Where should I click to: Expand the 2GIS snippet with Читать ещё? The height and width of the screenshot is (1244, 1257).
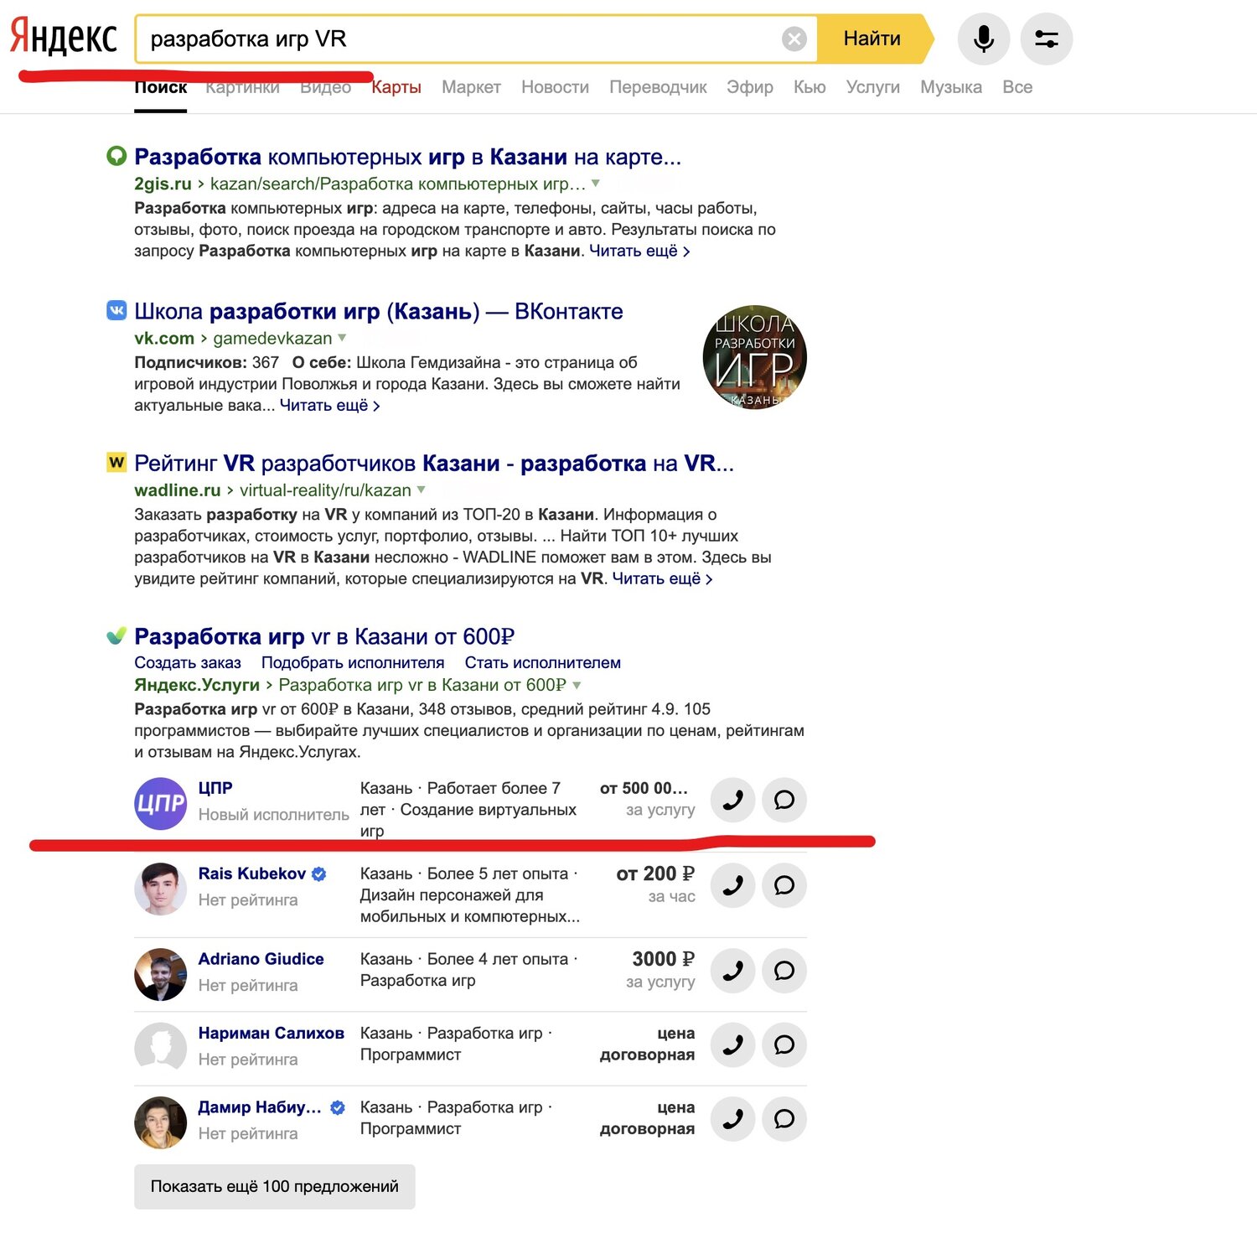pyautogui.click(x=639, y=251)
